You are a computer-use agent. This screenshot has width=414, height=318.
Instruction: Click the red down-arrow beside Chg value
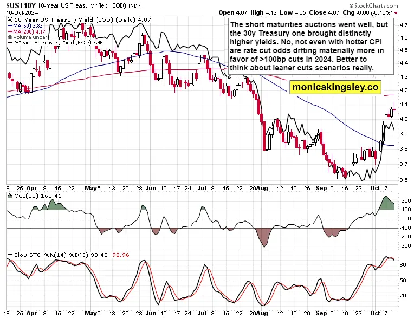click(x=396, y=13)
